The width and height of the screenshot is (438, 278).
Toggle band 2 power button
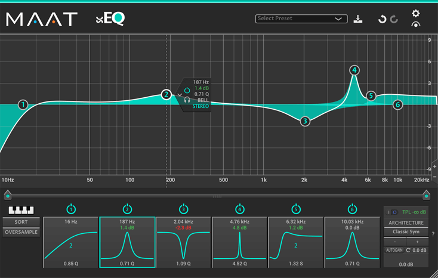tap(127, 209)
